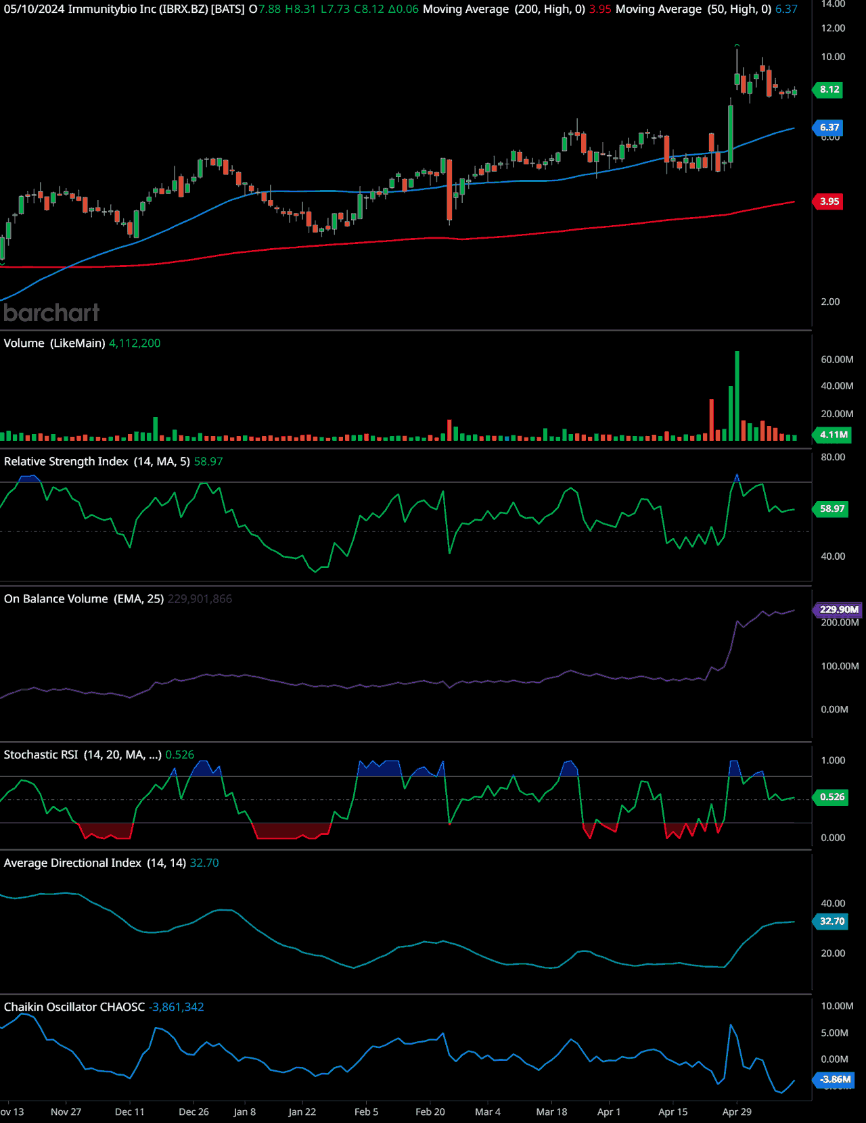Click the 8.12 current price label
Image resolution: width=866 pixels, height=1123 pixels.
[829, 89]
